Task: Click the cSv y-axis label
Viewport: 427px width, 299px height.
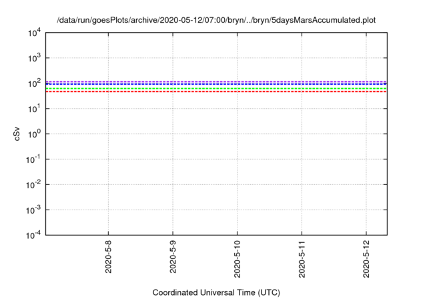Action: pyautogui.click(x=17, y=133)
